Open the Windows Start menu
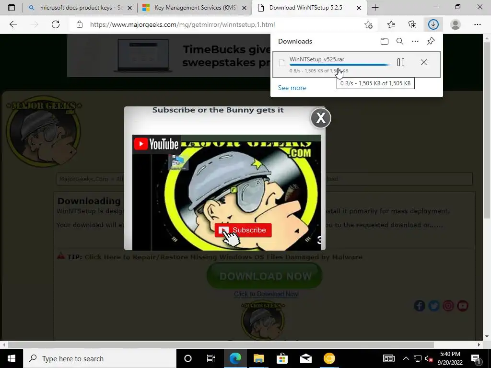The image size is (491, 368). (12, 358)
